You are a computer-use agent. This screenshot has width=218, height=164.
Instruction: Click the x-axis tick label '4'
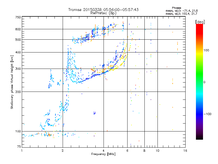104,151
